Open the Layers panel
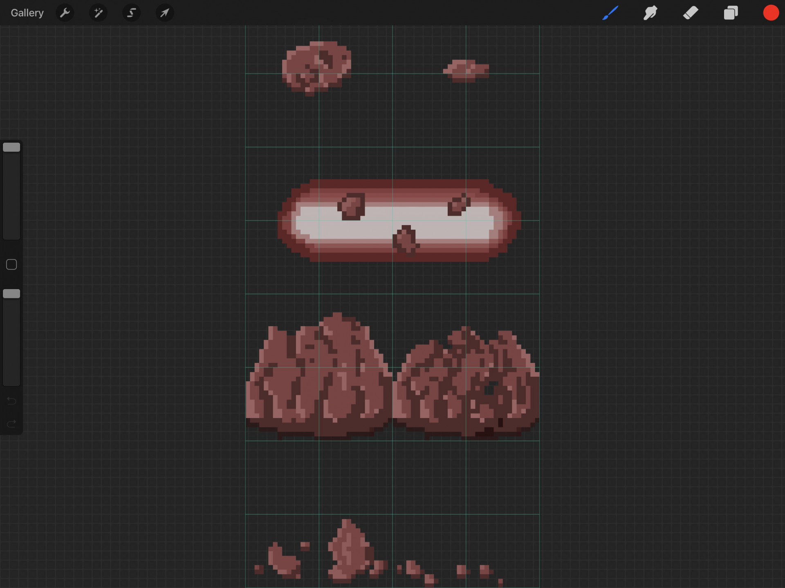 tap(731, 13)
